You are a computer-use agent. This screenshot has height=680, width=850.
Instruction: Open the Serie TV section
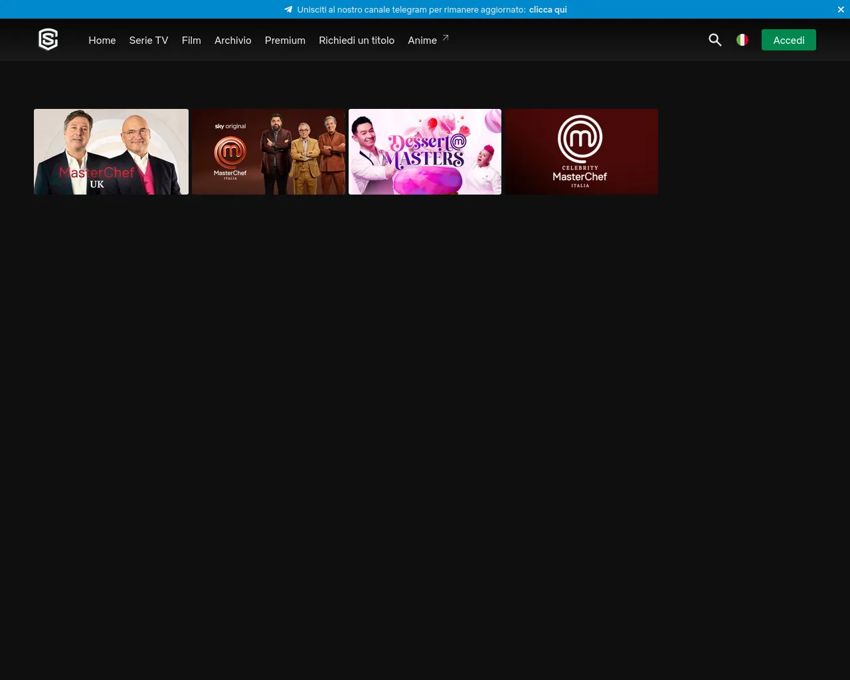(149, 41)
